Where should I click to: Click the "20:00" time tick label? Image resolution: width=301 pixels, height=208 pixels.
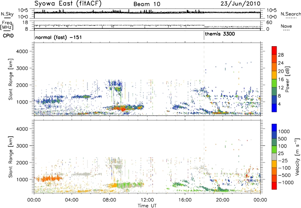click(222, 200)
